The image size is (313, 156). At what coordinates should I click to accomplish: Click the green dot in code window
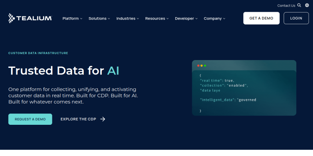pos(205,66)
